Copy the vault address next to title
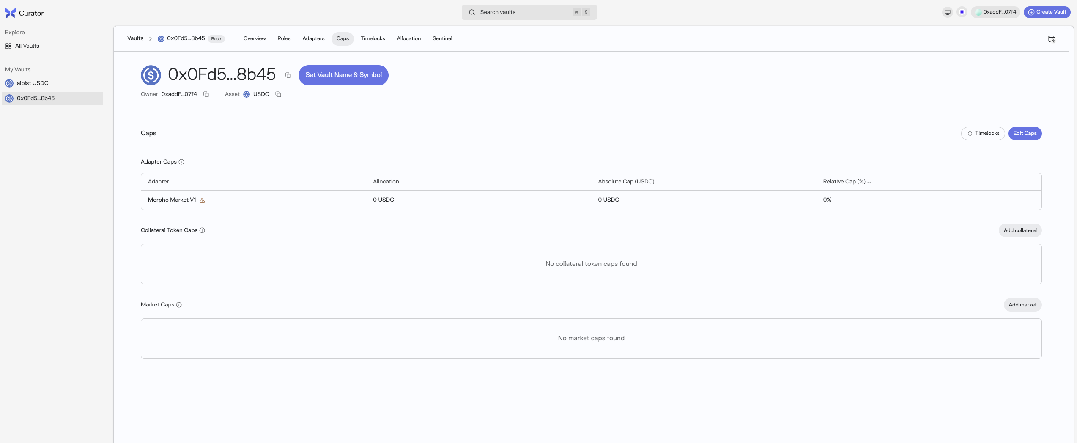The image size is (1077, 443). pos(288,75)
